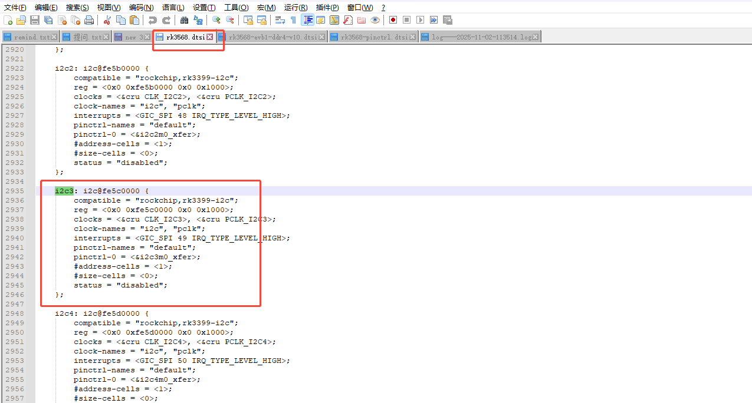The height and width of the screenshot is (403, 752).
Task: Switch to the new 3 tab
Action: (x=133, y=37)
